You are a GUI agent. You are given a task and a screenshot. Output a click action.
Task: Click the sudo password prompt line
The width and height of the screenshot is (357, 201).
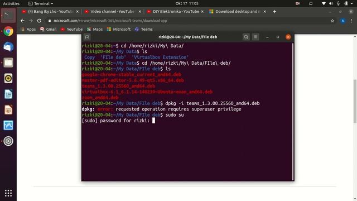point(118,121)
